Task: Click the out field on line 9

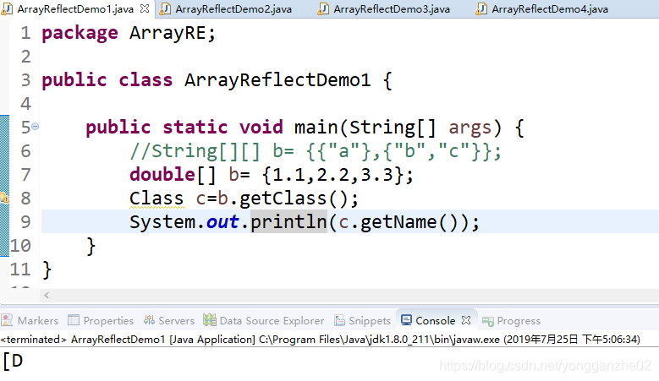Action: [222, 222]
